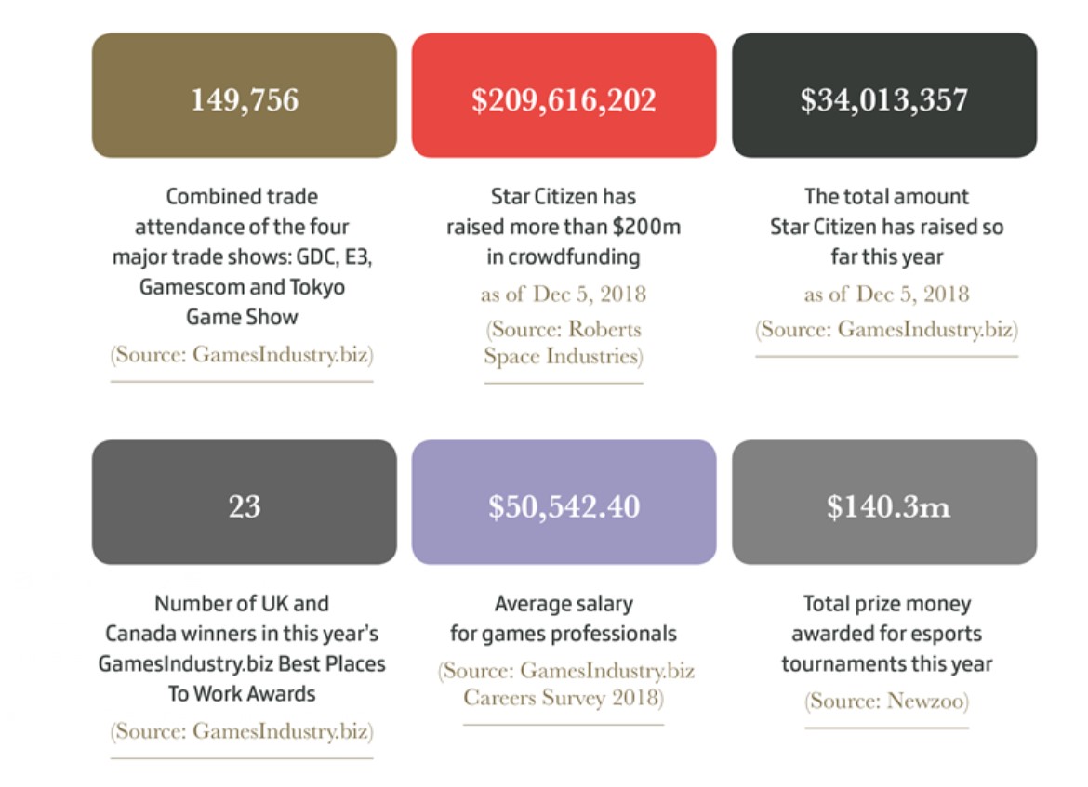This screenshot has width=1088, height=787.
Task: Click the gray $140.3m box
Action: (884, 502)
